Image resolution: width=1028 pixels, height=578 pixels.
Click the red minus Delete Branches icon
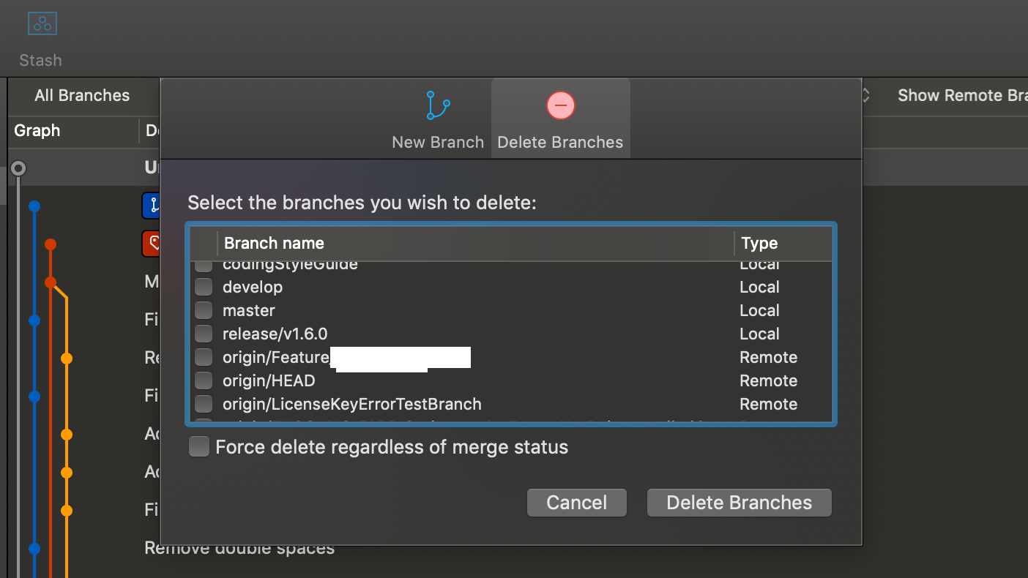pos(560,105)
